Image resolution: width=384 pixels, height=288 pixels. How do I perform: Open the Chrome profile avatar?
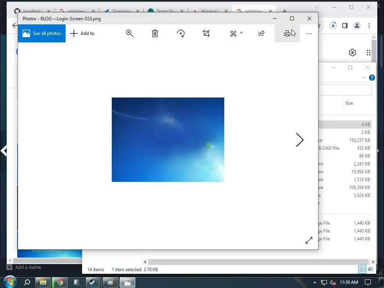[x=357, y=25]
